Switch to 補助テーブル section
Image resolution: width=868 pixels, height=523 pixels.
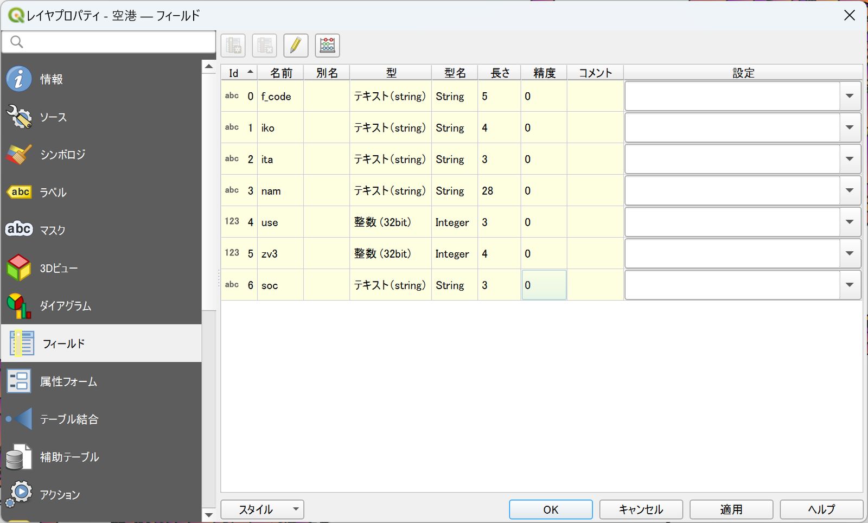(x=101, y=457)
